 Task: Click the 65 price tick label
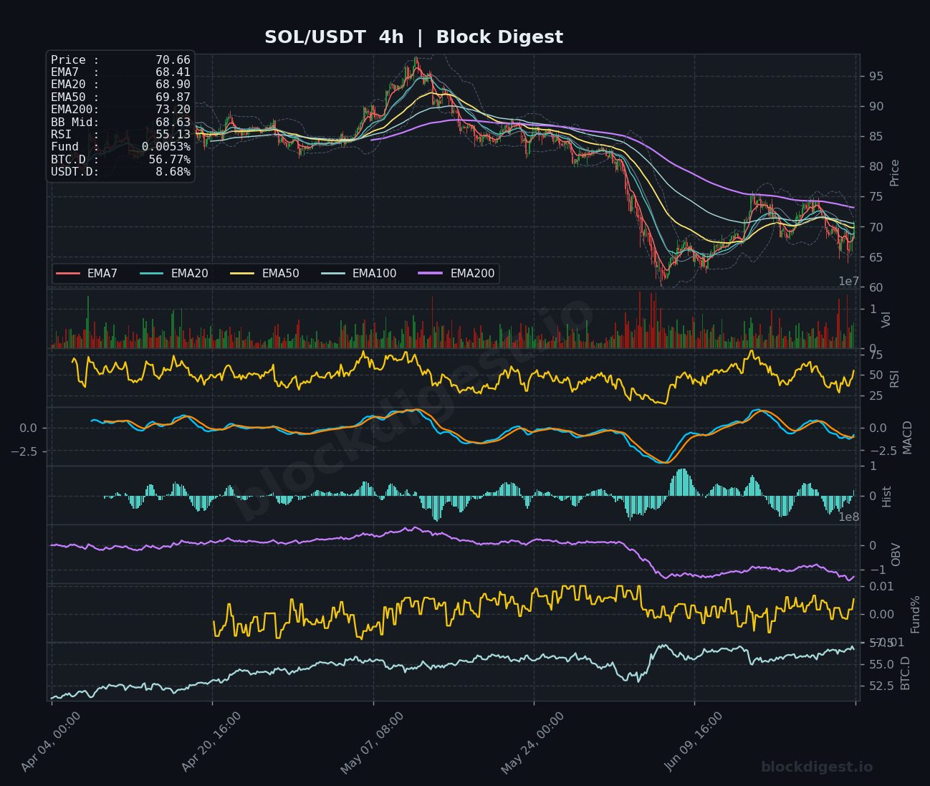coord(876,257)
